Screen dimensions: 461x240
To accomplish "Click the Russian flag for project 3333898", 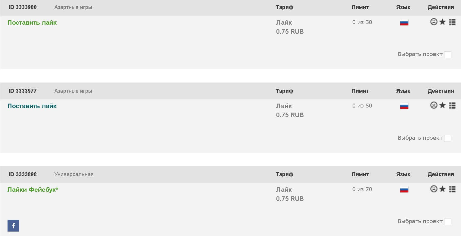I will point(404,190).
